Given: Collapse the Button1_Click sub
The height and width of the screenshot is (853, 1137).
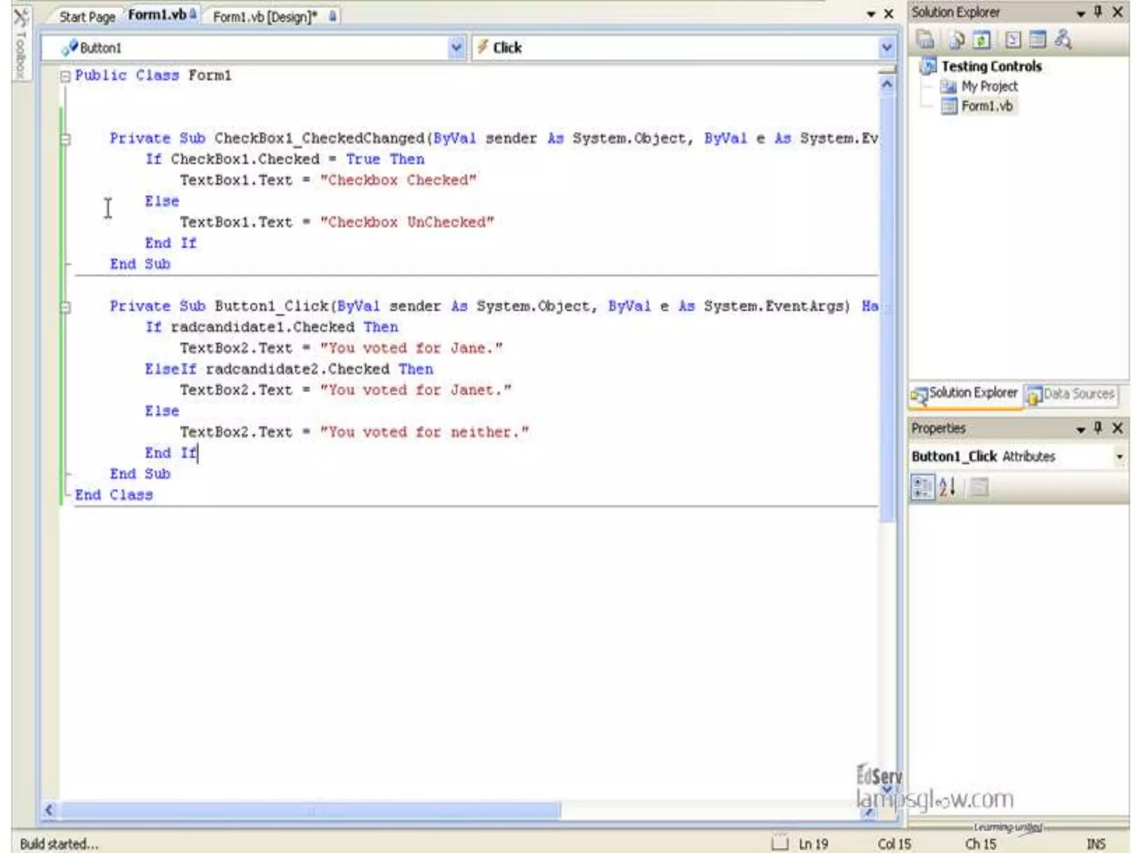Looking at the screenshot, I should coord(65,307).
